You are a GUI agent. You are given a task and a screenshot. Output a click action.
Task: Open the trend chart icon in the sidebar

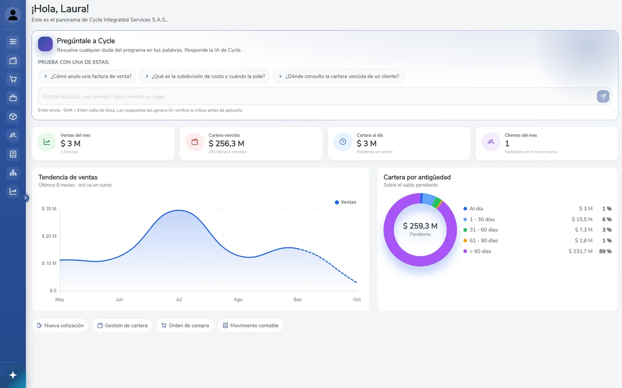13,192
